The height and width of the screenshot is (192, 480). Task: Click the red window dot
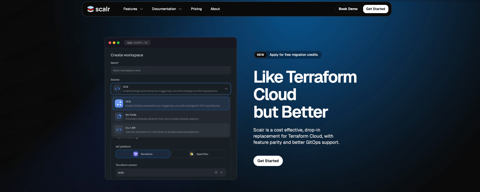(x=110, y=43)
